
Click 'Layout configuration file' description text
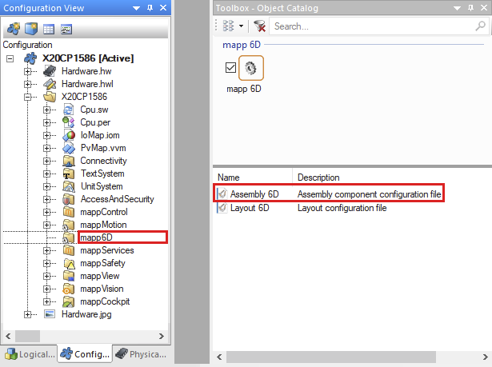tap(342, 208)
